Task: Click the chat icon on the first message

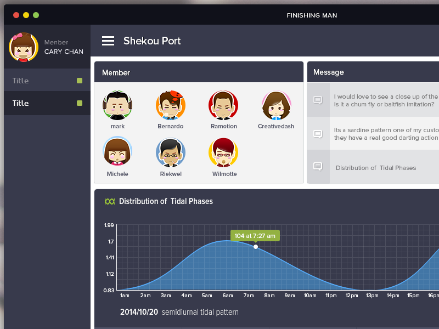Action: [318, 100]
